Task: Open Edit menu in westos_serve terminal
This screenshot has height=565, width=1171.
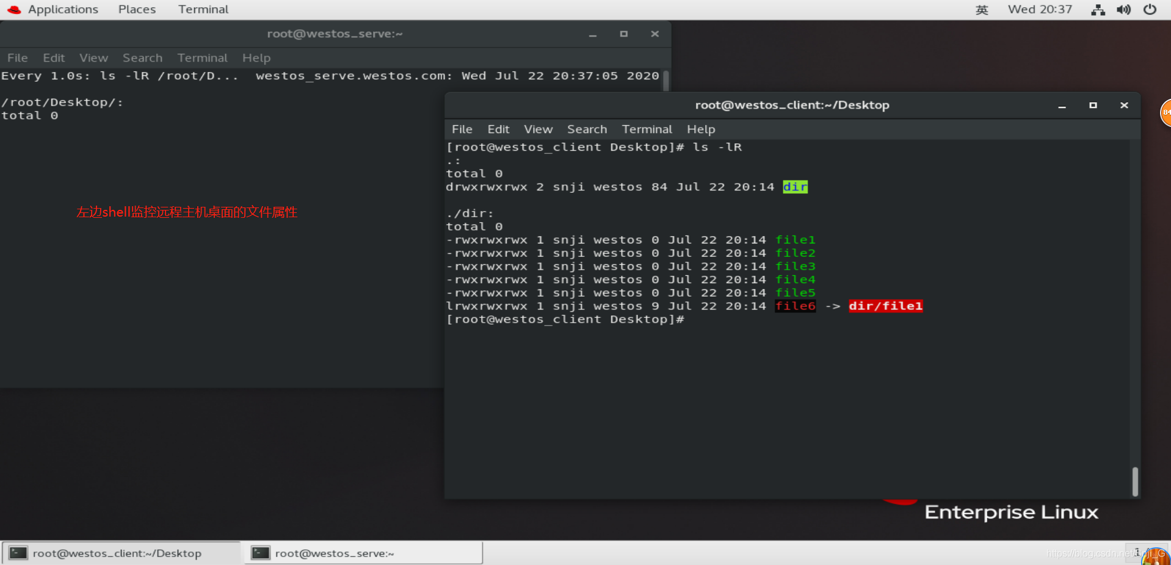Action: [x=54, y=58]
